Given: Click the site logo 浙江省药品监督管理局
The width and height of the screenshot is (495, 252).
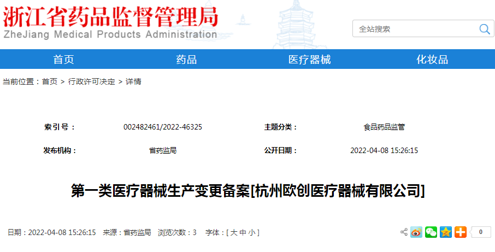Looking at the screenshot, I should 110,16.
